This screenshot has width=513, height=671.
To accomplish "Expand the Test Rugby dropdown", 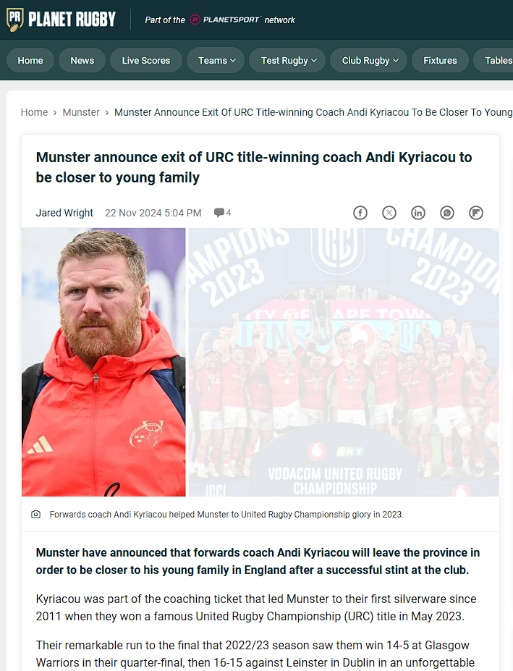I will point(289,60).
